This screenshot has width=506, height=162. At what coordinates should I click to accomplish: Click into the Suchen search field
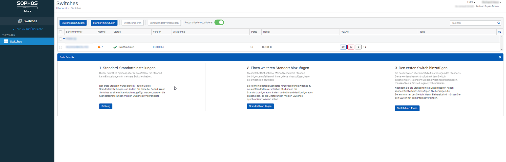[473, 23]
